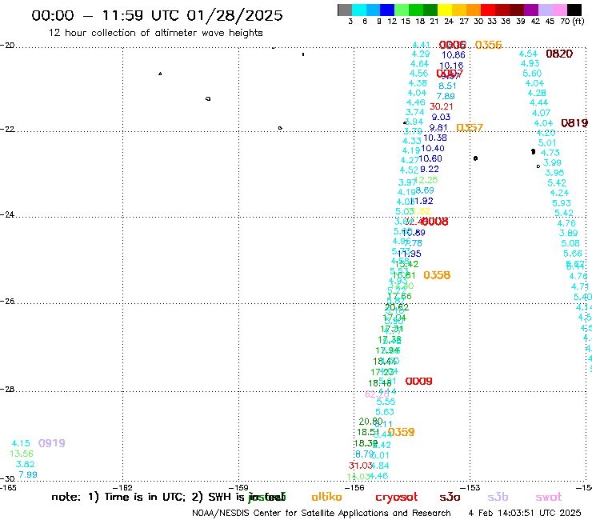592x520 pixels.
Task: Select the dark red time label 0819
Action: [574, 123]
